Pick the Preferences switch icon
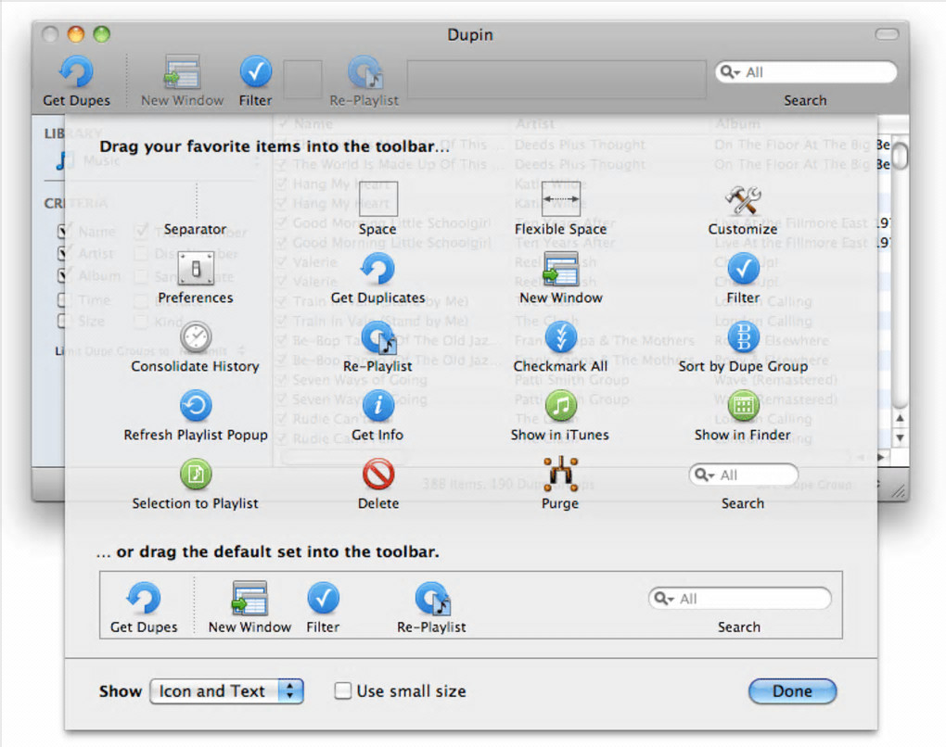The width and height of the screenshot is (946, 747). [x=196, y=269]
